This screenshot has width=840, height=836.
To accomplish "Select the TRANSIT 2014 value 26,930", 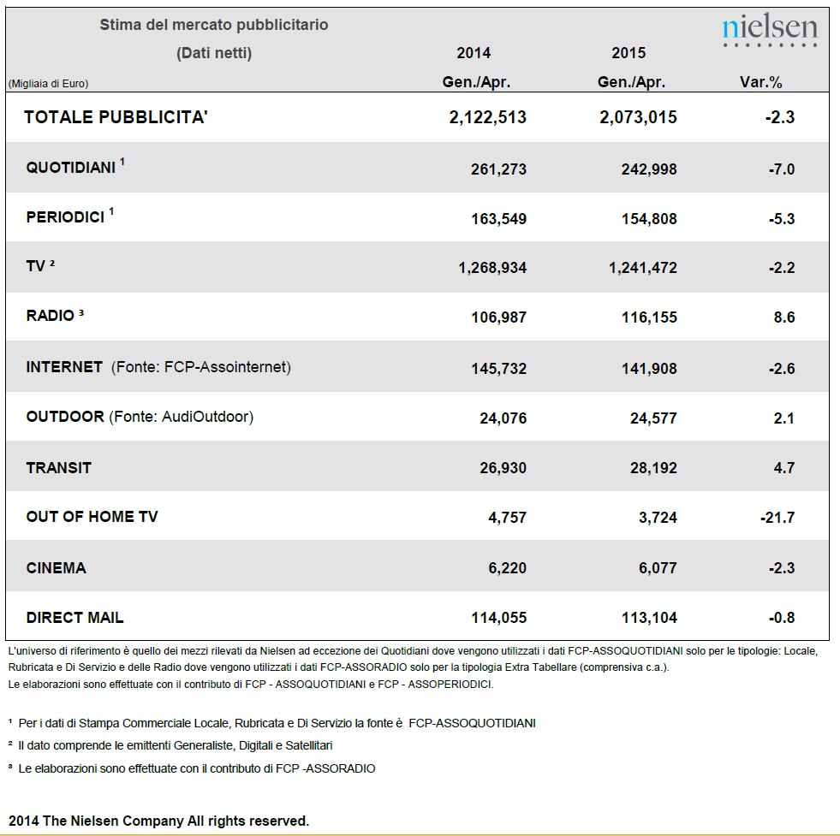I will click(x=503, y=468).
